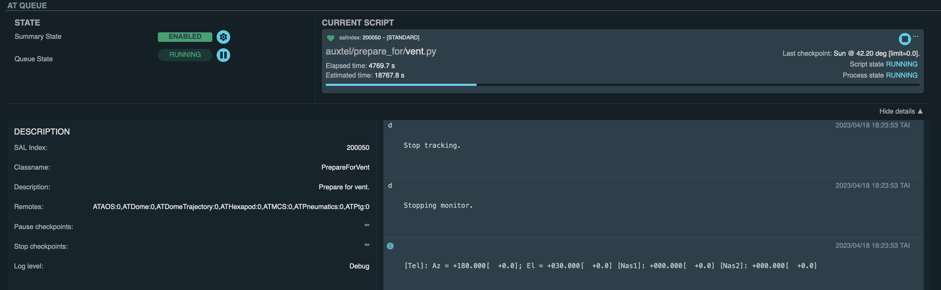Click the Remotes list value

point(231,207)
